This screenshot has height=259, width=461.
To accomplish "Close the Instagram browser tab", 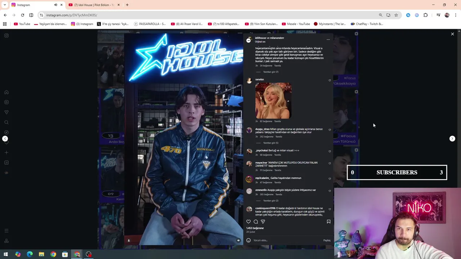I will click(61, 5).
